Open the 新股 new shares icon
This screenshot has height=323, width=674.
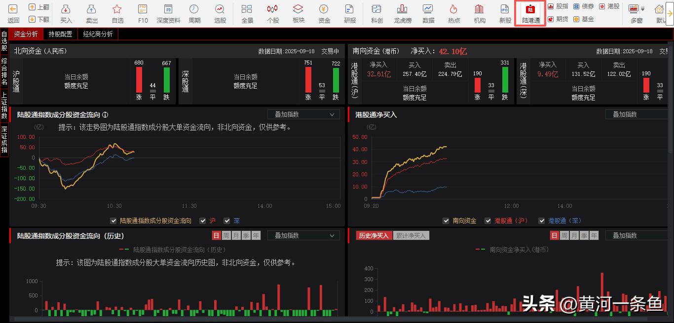coord(504,12)
